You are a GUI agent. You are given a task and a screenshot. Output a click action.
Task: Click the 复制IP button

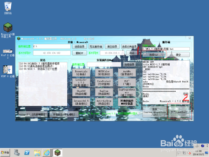pos(79,53)
